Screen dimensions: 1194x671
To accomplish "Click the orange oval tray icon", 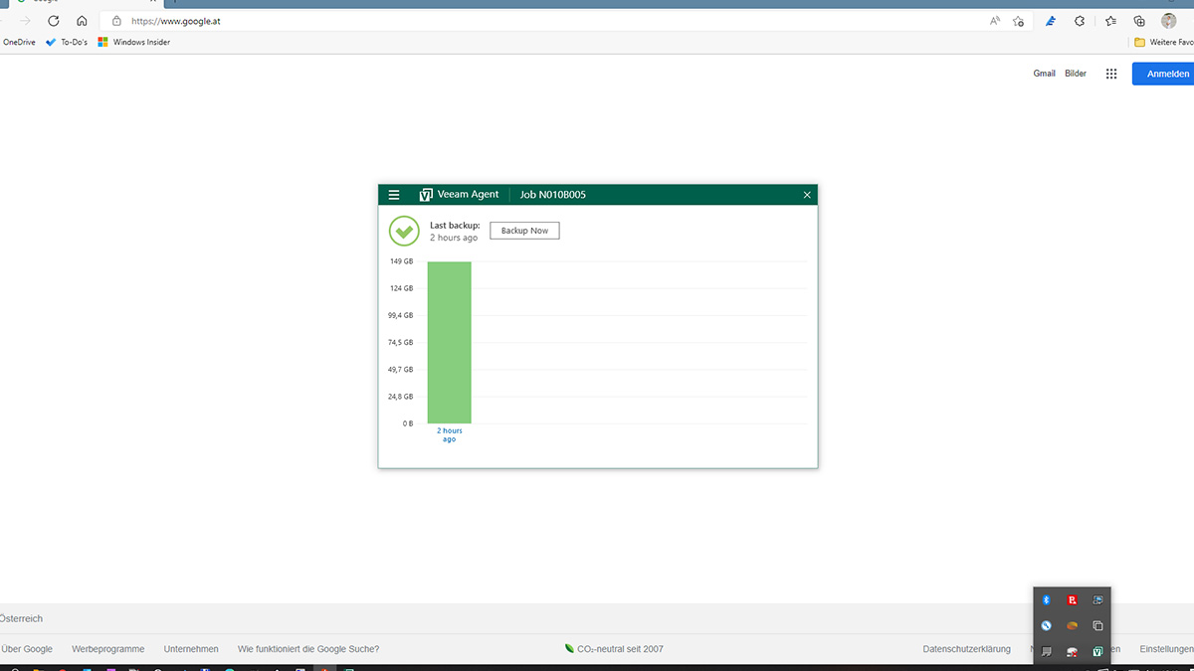I will click(1073, 626).
